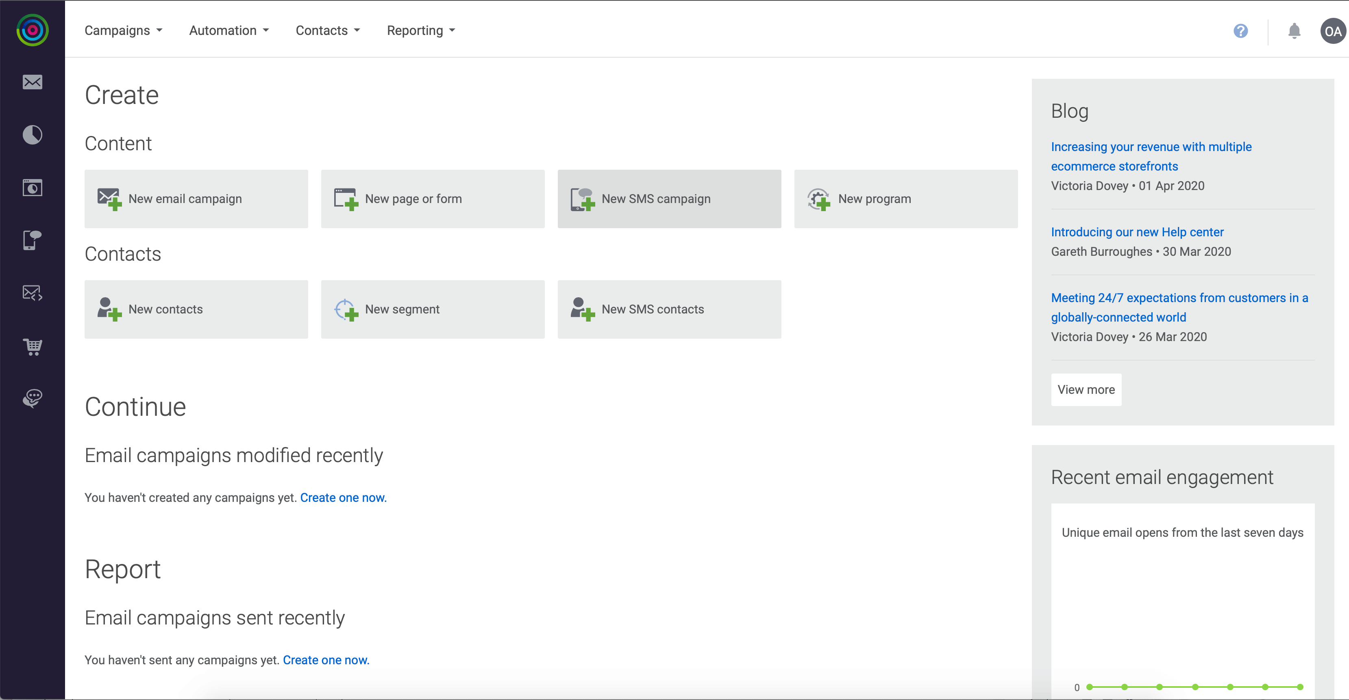The width and height of the screenshot is (1349, 700).
Task: Click 'Gareth Burroughes • 30 Mar 2020' byline
Action: (x=1140, y=252)
